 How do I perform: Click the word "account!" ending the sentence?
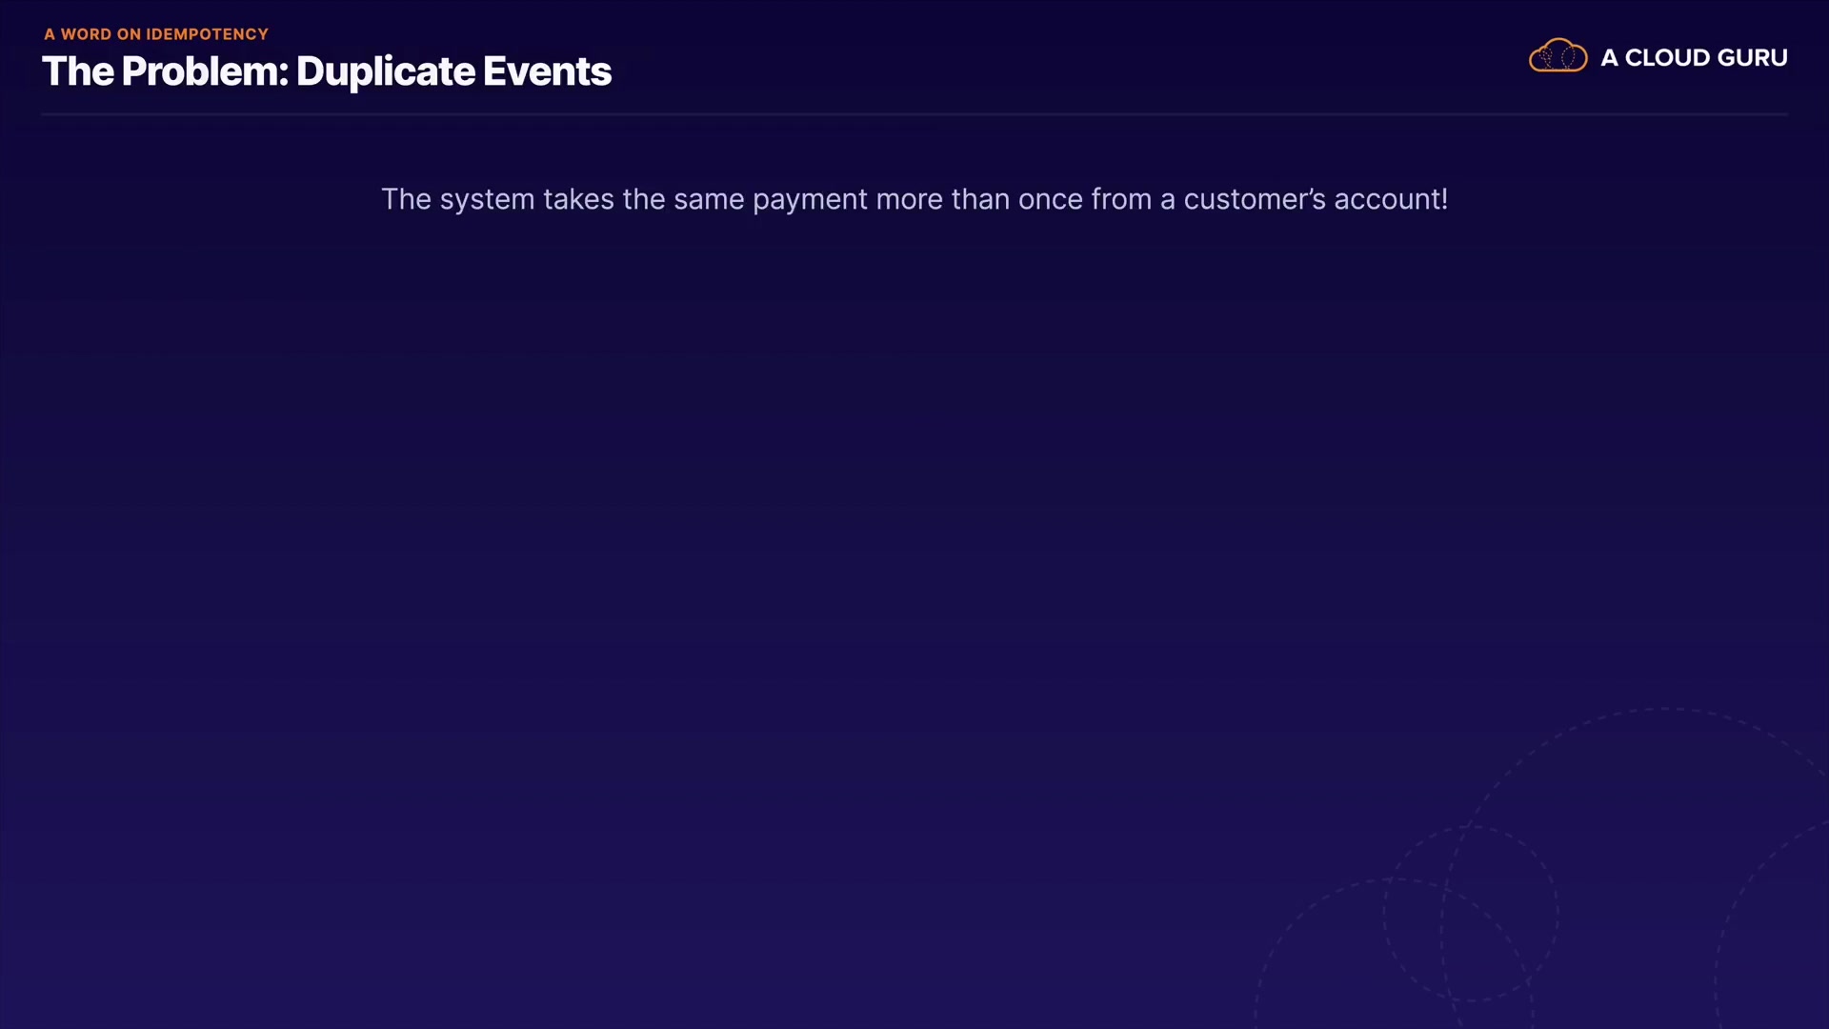point(1390,199)
